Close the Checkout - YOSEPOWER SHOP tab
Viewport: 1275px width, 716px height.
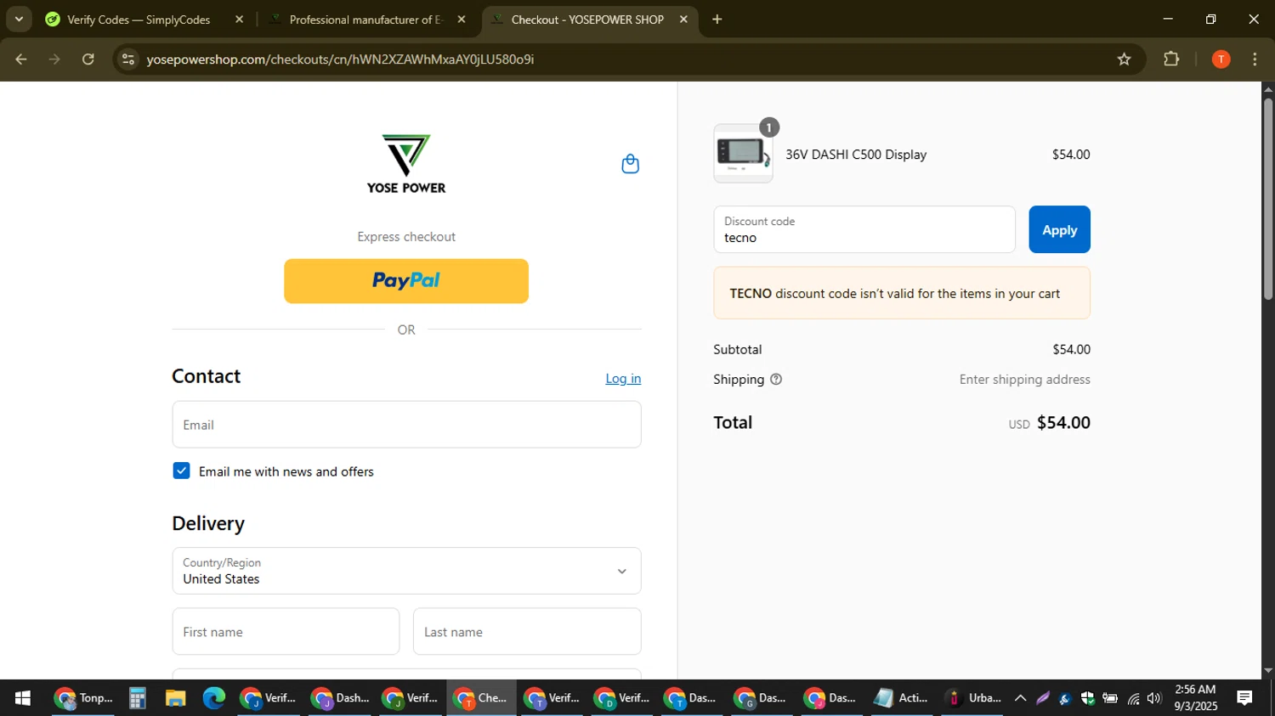click(683, 20)
